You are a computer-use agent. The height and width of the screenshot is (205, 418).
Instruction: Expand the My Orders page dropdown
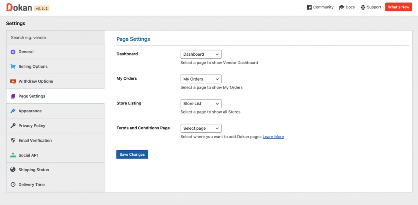click(x=201, y=79)
